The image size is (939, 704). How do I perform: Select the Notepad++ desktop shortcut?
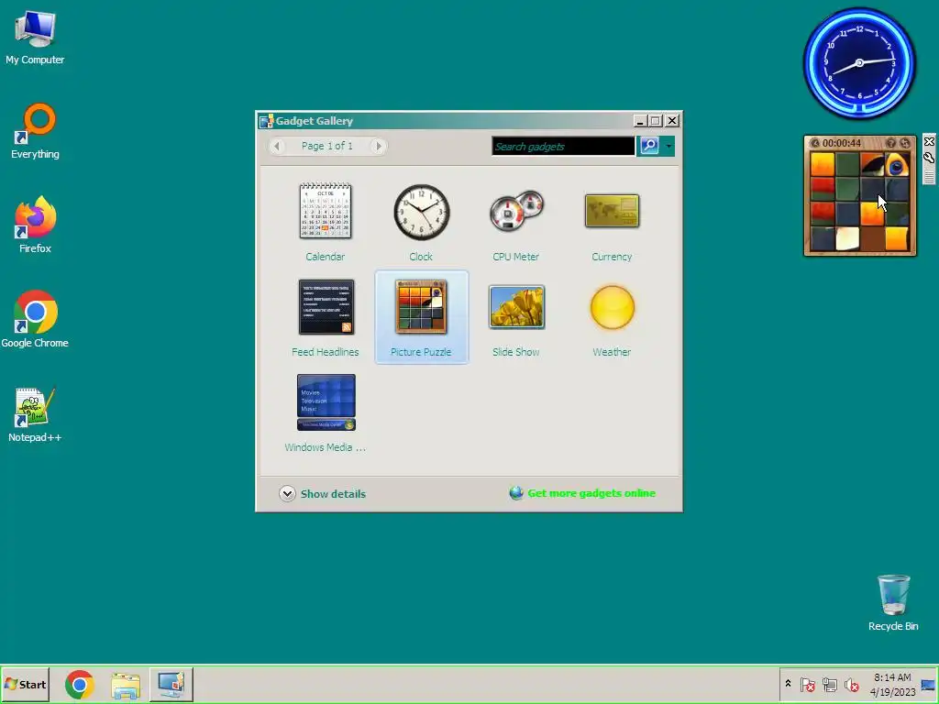coord(35,414)
